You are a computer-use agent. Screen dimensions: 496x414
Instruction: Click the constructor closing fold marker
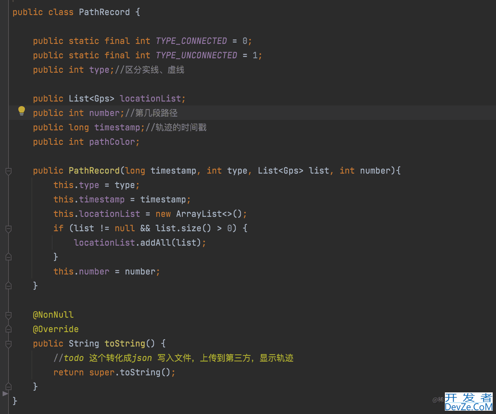tap(9, 286)
